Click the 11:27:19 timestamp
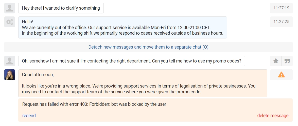 [x=281, y=8]
